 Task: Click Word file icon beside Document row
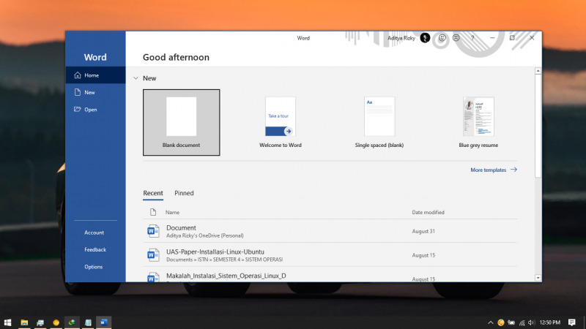[153, 231]
